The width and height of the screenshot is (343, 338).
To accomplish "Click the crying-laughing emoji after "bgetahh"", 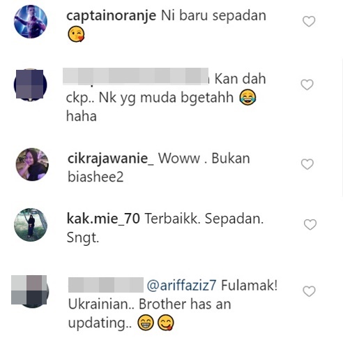I will (x=247, y=98).
